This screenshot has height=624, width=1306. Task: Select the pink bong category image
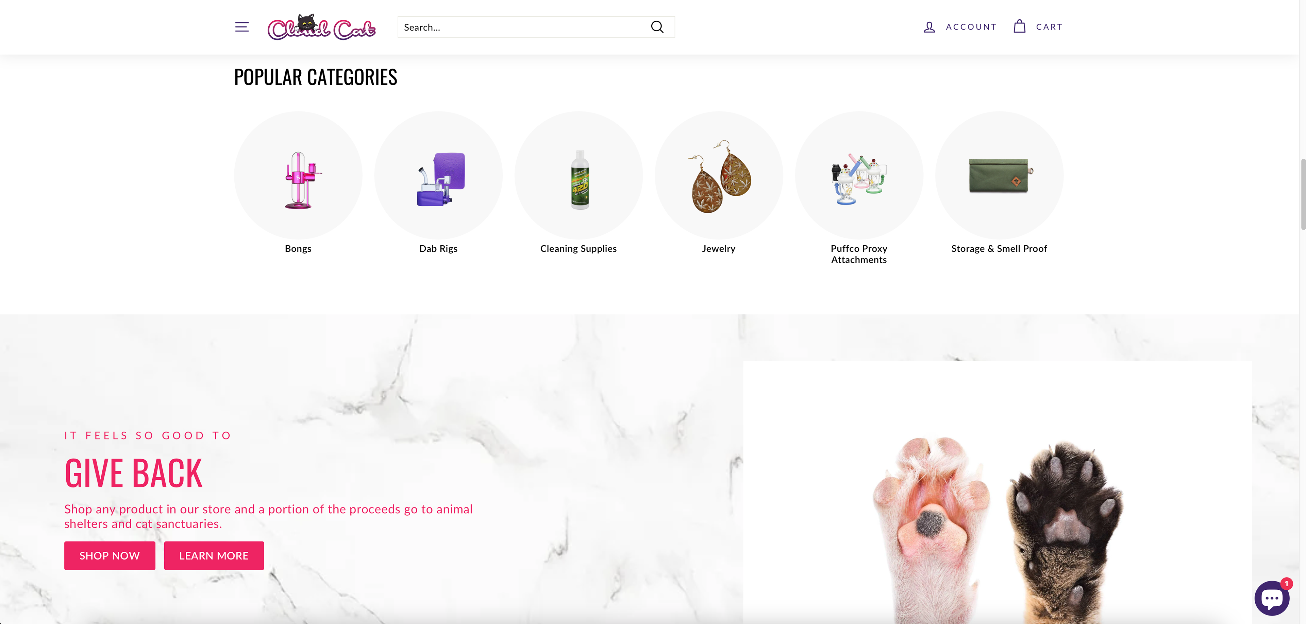tap(298, 175)
